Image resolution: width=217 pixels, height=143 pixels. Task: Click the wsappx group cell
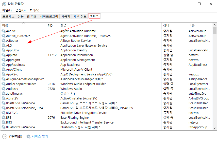click(194, 74)
